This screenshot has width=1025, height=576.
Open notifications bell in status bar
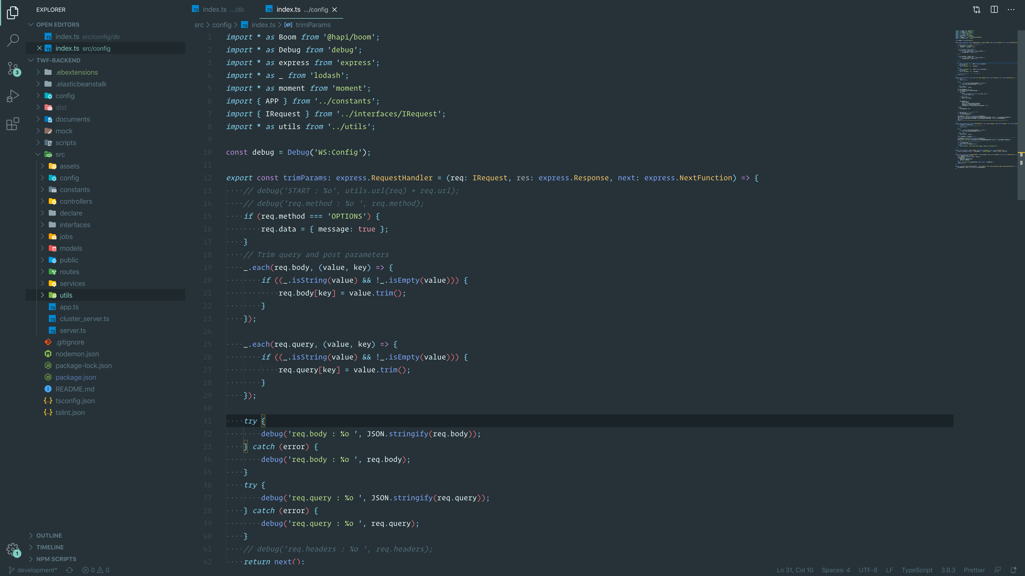(1014, 570)
